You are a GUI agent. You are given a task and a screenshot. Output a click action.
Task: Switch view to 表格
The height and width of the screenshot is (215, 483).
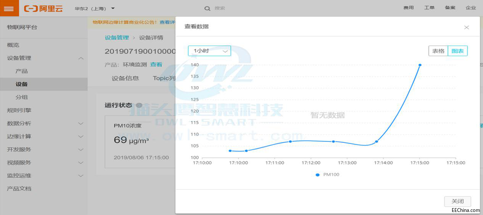(438, 51)
